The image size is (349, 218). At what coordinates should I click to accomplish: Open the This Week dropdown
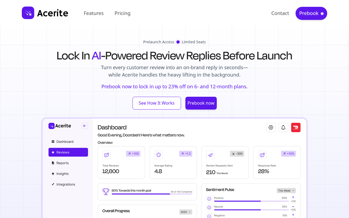click(x=286, y=190)
